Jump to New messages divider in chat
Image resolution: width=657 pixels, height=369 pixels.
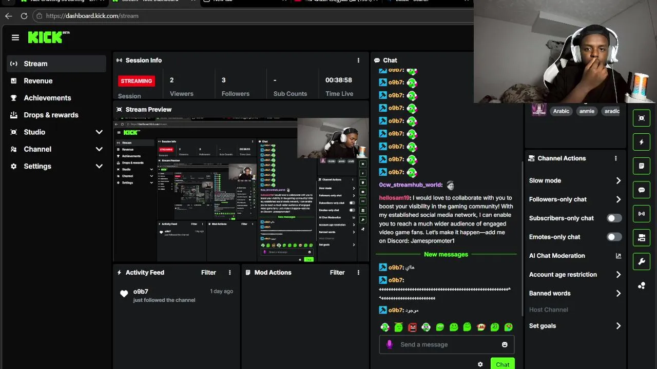click(446, 254)
